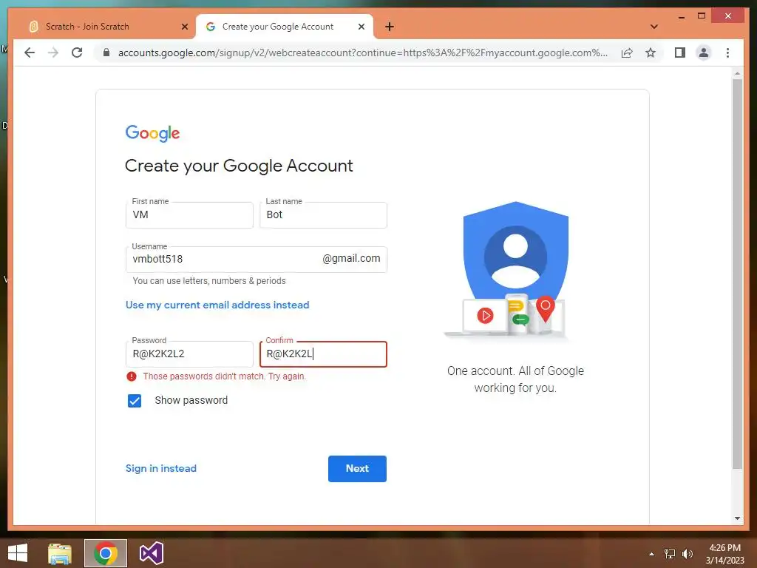757x568 pixels.
Task: Click the Sign in instead link
Action: click(x=160, y=468)
